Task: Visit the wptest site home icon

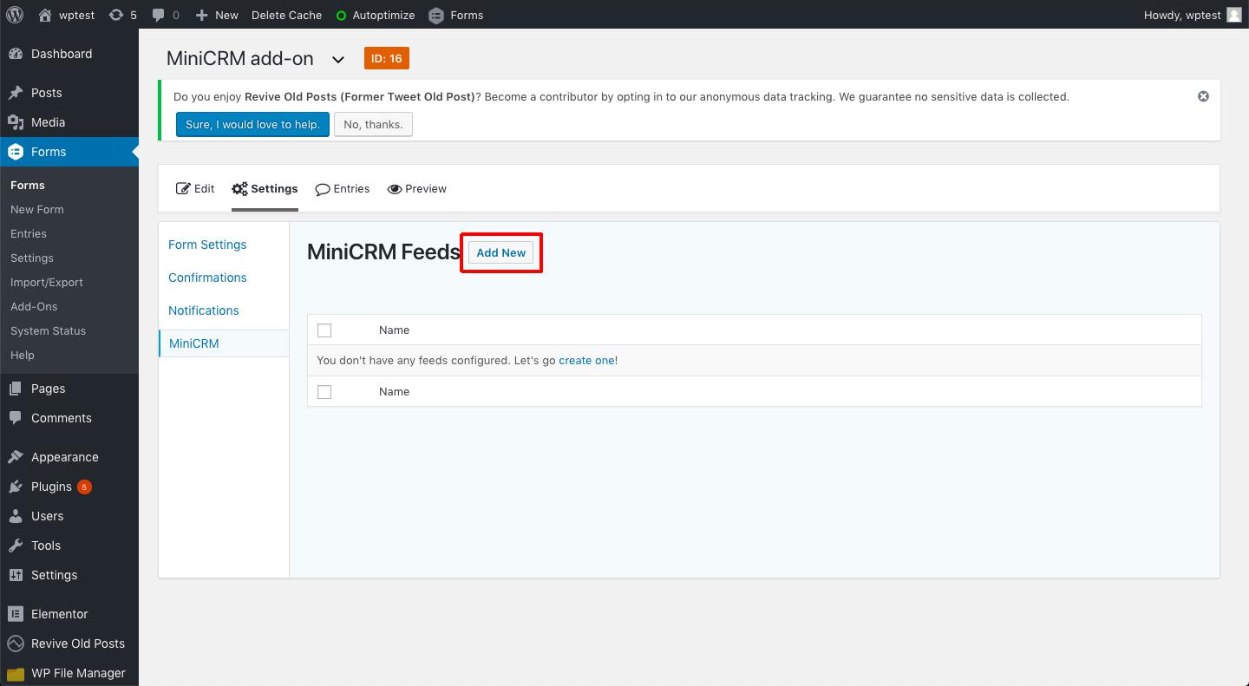Action: pos(45,15)
